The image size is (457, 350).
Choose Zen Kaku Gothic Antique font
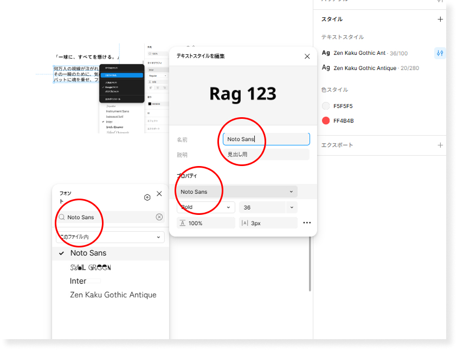click(113, 295)
